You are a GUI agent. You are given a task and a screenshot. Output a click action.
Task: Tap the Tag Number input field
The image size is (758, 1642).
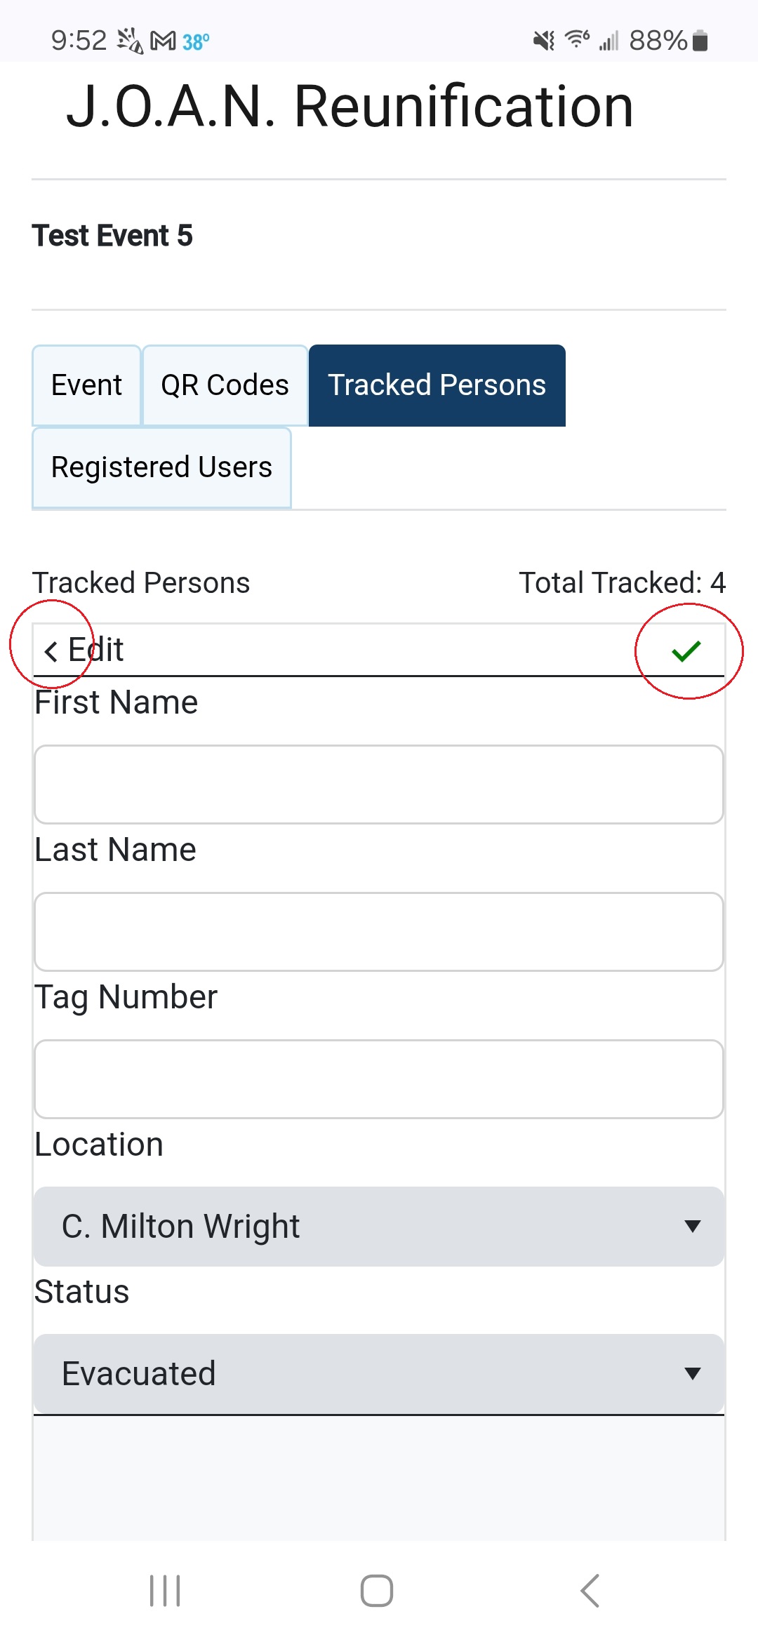click(x=379, y=1079)
